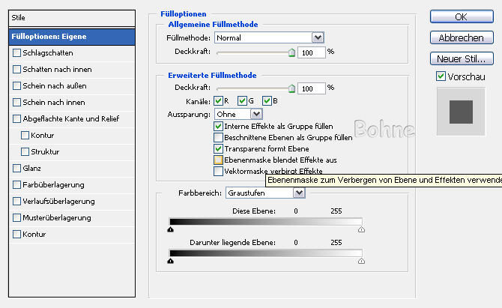
Task: Click the style preview thumbnail
Action: coord(461,110)
